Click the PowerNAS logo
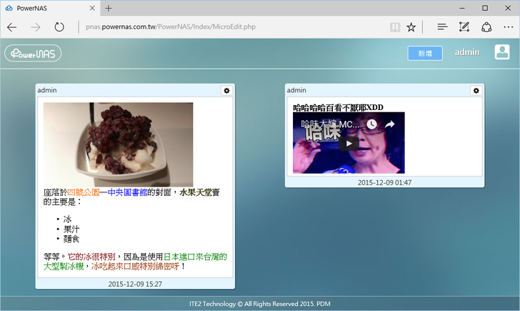 [33, 54]
